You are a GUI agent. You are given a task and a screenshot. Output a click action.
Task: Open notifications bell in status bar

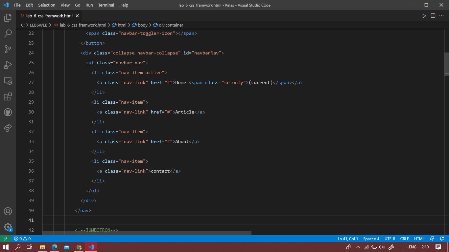click(441, 239)
